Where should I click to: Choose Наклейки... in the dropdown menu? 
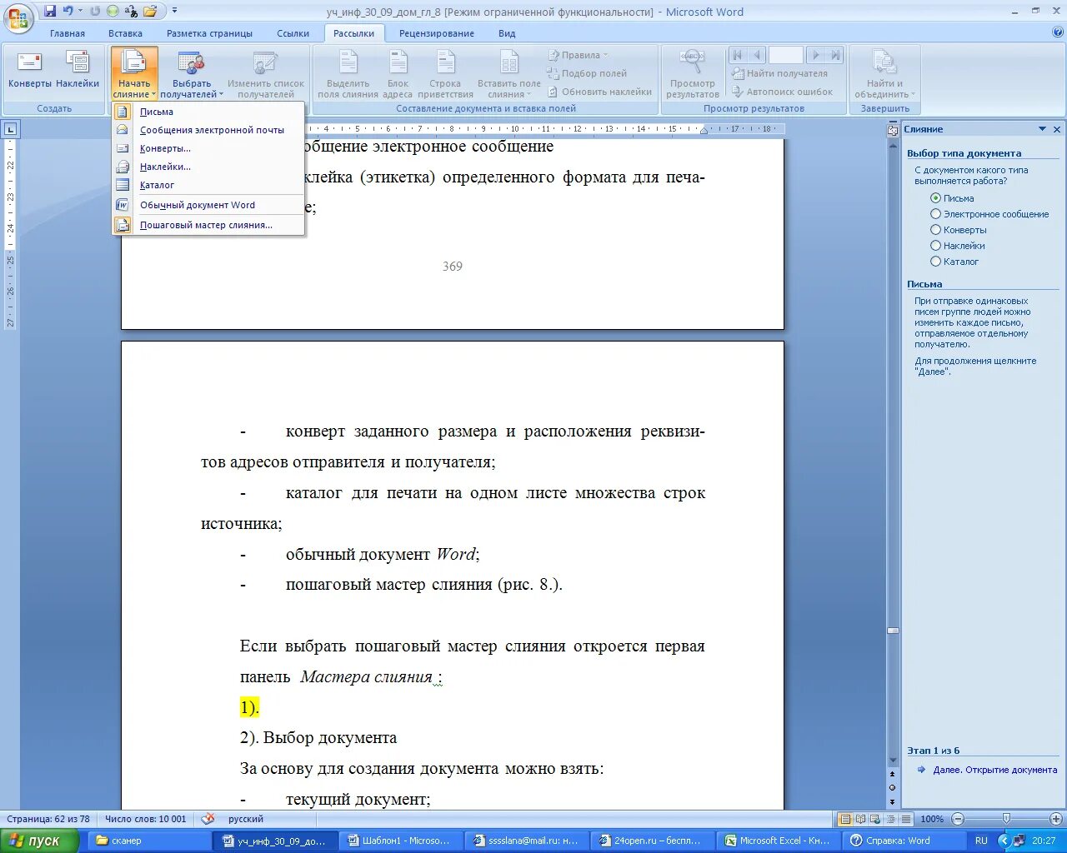(208, 167)
